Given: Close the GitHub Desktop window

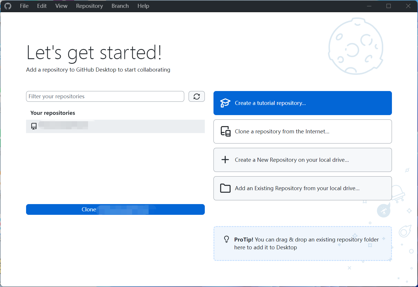Looking at the screenshot, I should coord(408,6).
